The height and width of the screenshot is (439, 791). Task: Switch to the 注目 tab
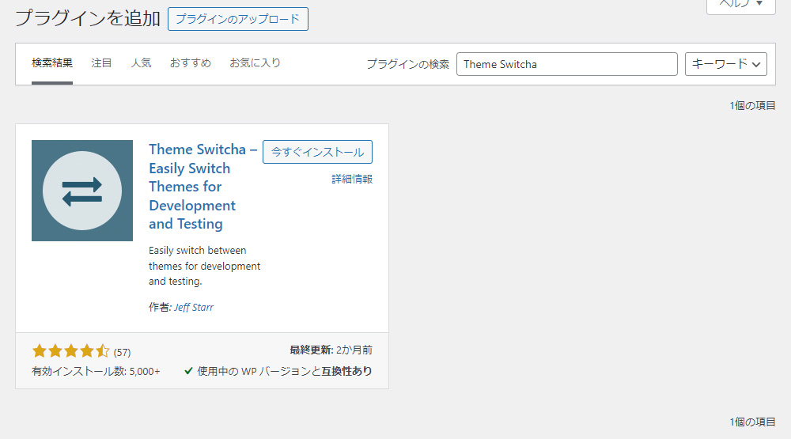[101, 63]
